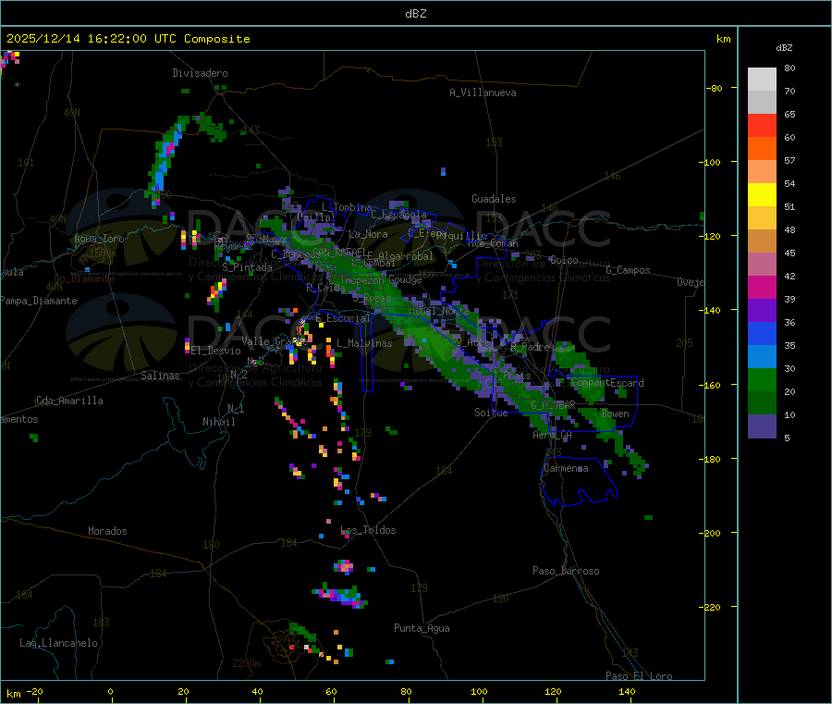Choose the magenta 42 dBZ legend swatch
Viewport: 832px width, 704px height.
tap(762, 287)
